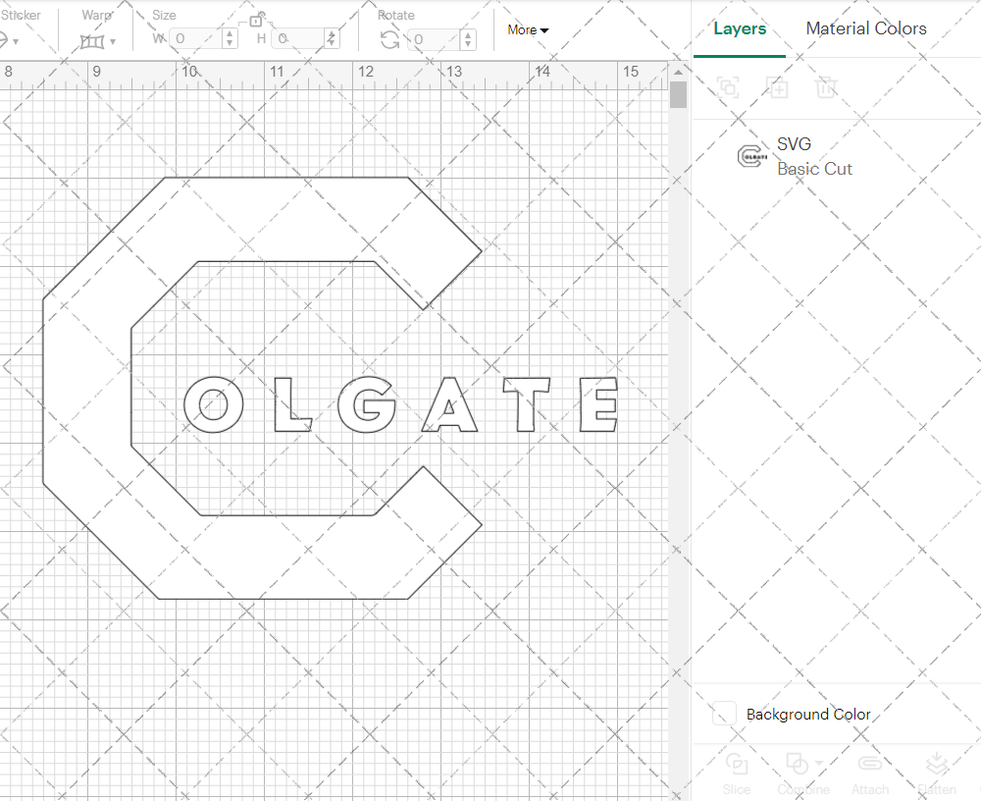Click the letter T on canvas
The height and width of the screenshot is (801, 981).
(x=526, y=404)
